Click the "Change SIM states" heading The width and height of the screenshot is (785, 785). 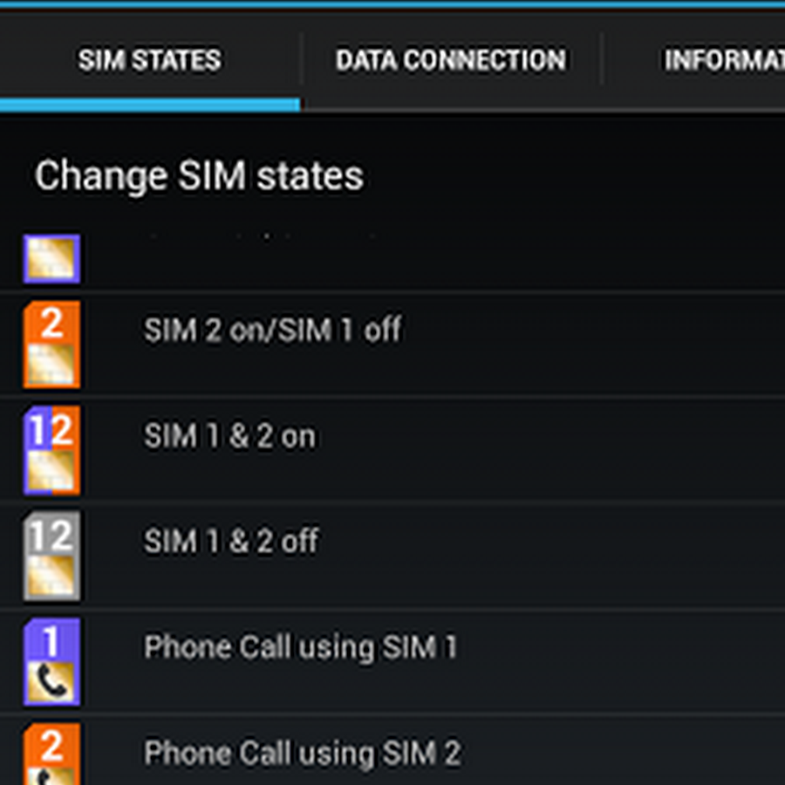pos(199,176)
